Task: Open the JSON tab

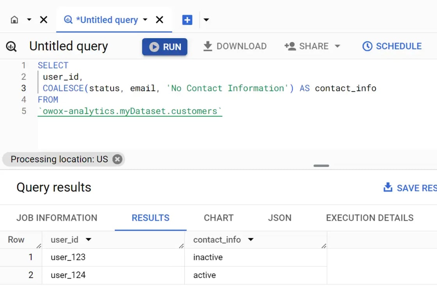Action: [280, 218]
